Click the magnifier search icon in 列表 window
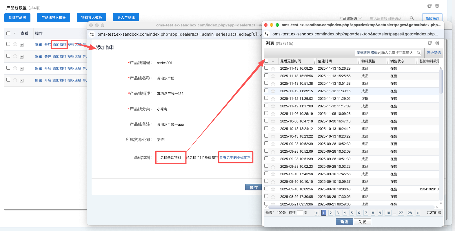This screenshot has height=231, width=455. pos(419,53)
